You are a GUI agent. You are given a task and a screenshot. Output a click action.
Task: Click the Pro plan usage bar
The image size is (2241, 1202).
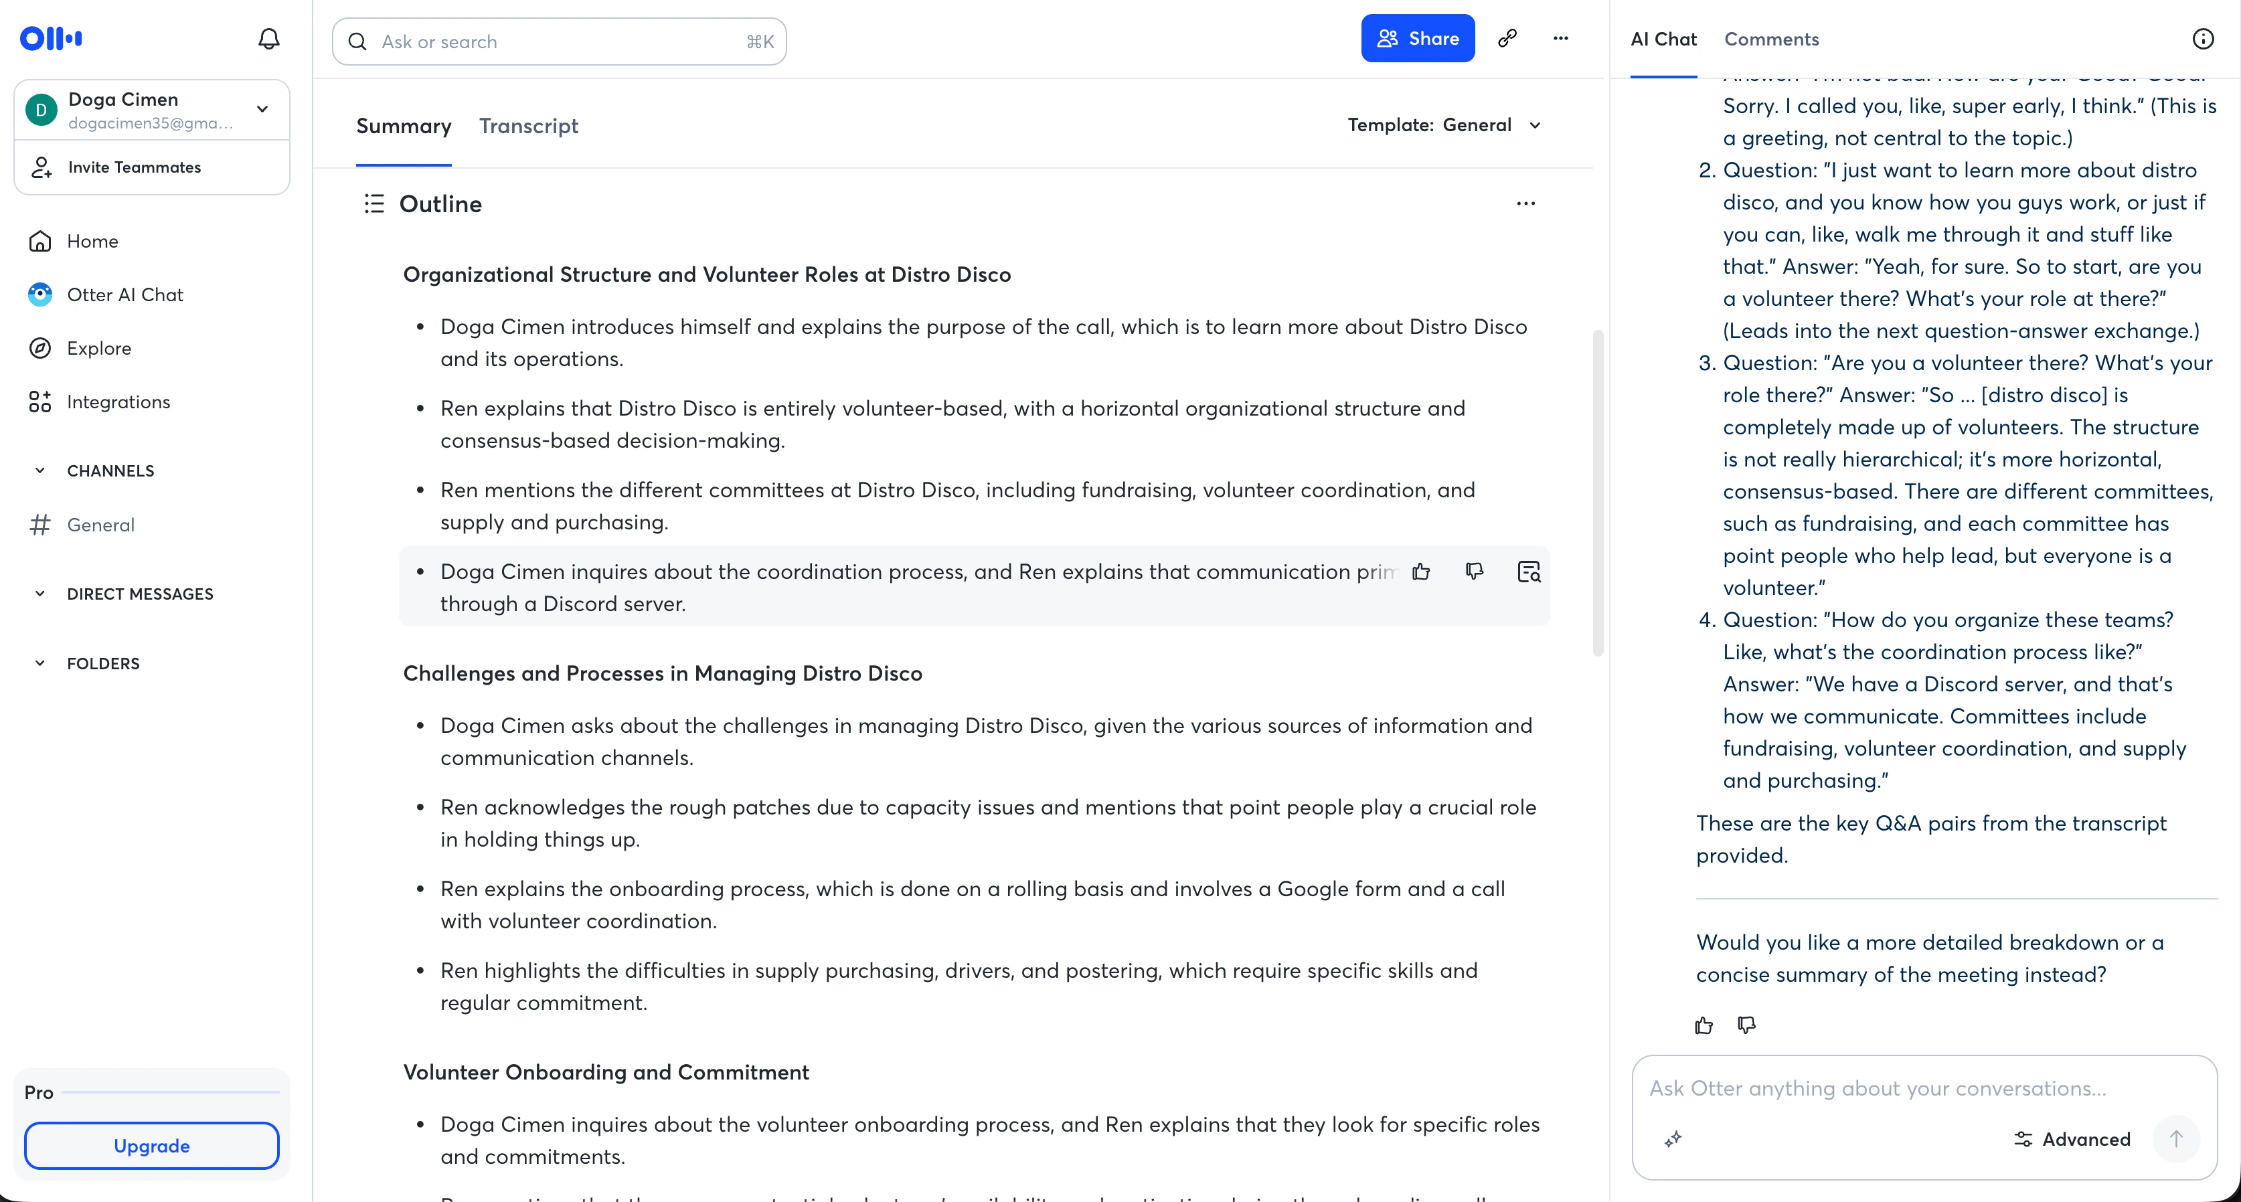click(x=171, y=1092)
